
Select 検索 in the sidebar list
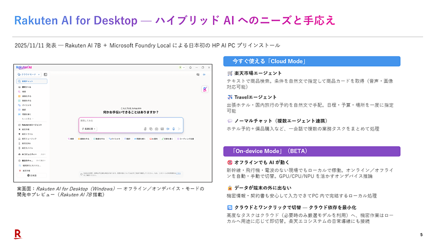pyautogui.click(x=22, y=92)
